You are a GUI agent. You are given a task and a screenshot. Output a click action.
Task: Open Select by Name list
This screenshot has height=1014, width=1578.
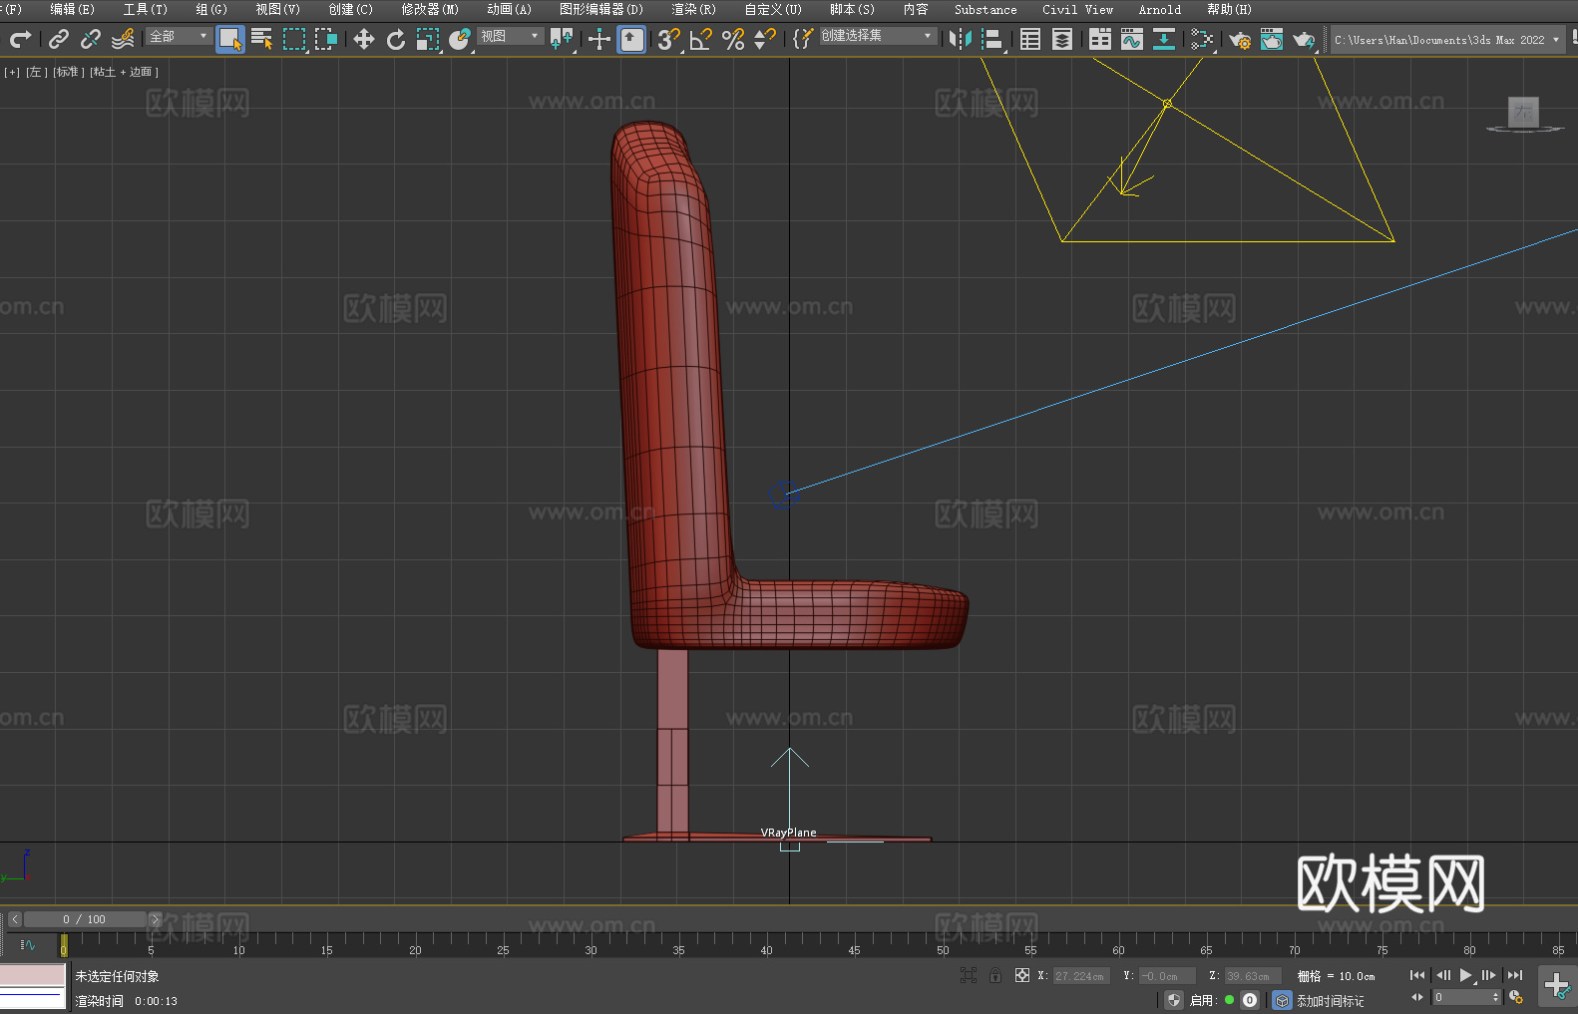tap(262, 39)
